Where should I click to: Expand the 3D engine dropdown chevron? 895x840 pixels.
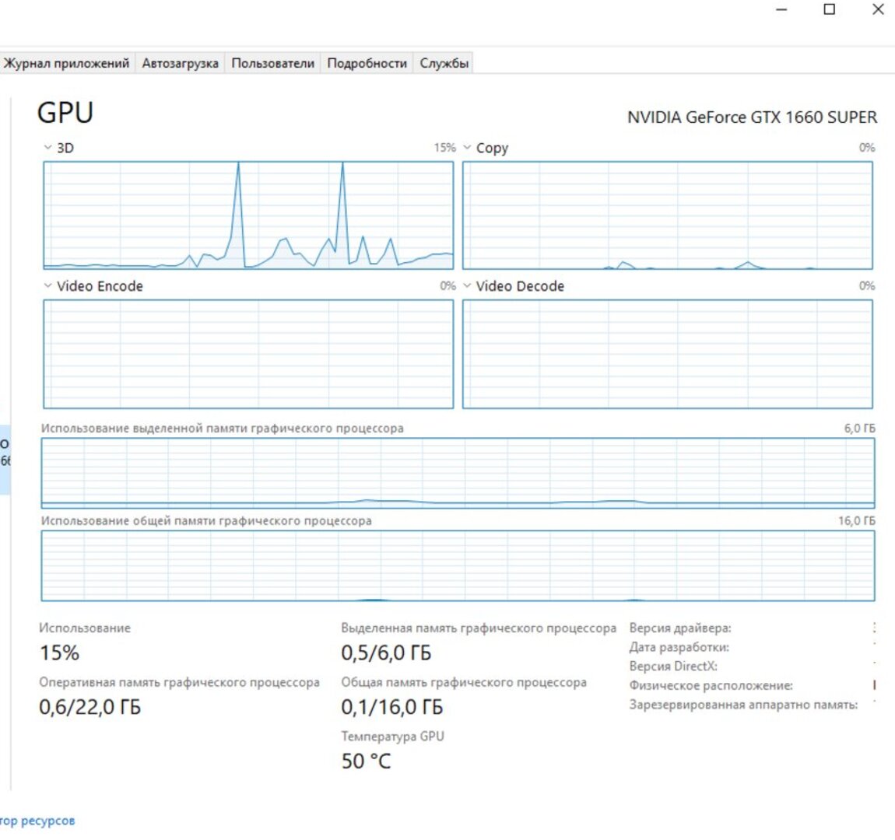pos(48,148)
